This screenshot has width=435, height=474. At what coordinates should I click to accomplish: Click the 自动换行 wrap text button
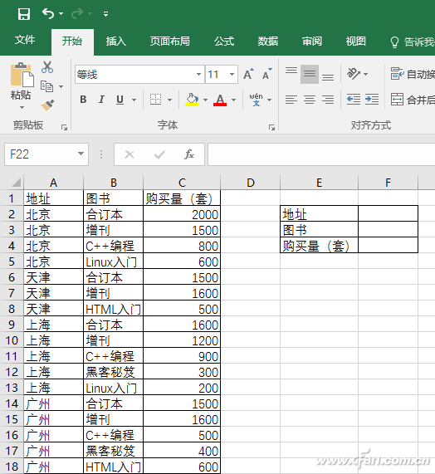pos(413,74)
